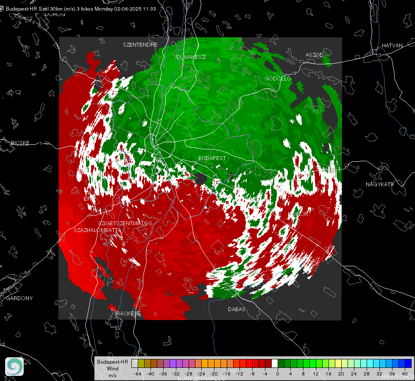Screen dimensions: 415x381
Task: Click the 20 legend value
Action: 341,374
